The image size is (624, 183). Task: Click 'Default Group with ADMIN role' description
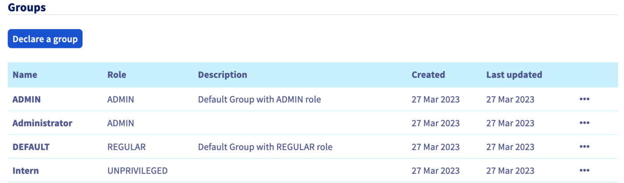pos(259,99)
